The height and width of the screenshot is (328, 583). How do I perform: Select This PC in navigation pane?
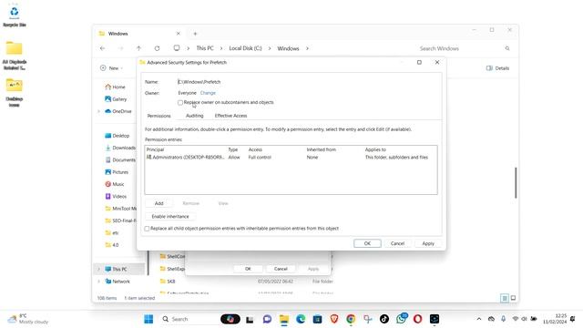119,269
